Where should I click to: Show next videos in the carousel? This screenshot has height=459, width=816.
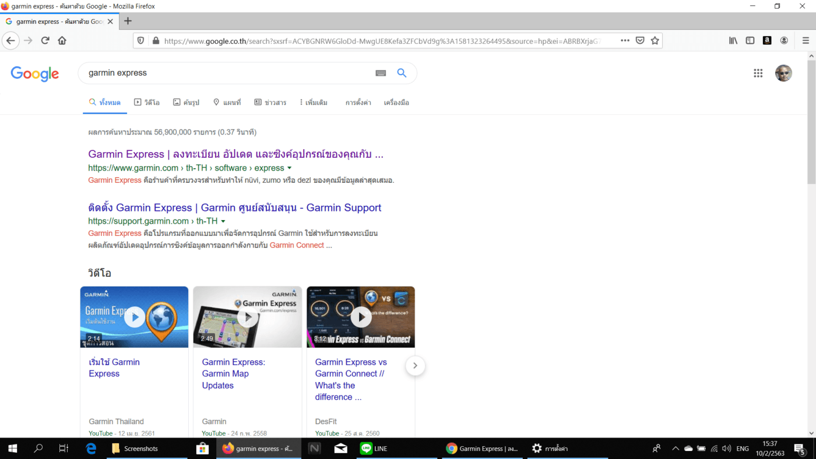[415, 366]
